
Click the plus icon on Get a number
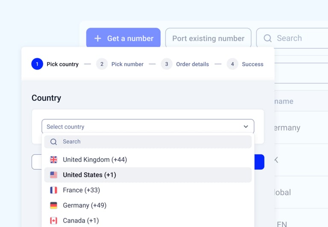coord(98,38)
